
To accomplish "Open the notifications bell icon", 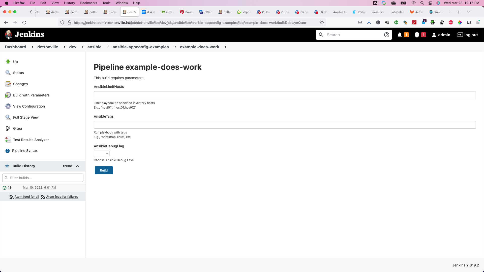I will pos(400,35).
